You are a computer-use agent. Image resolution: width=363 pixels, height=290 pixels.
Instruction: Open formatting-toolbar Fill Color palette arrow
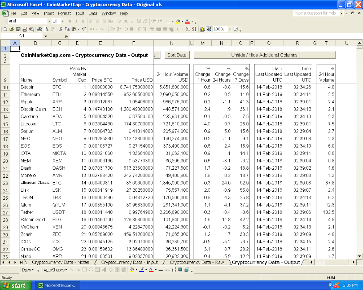click(x=183, y=21)
